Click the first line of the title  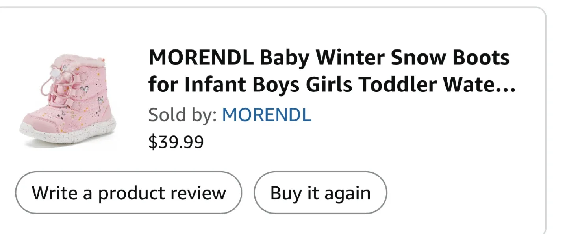click(329, 57)
